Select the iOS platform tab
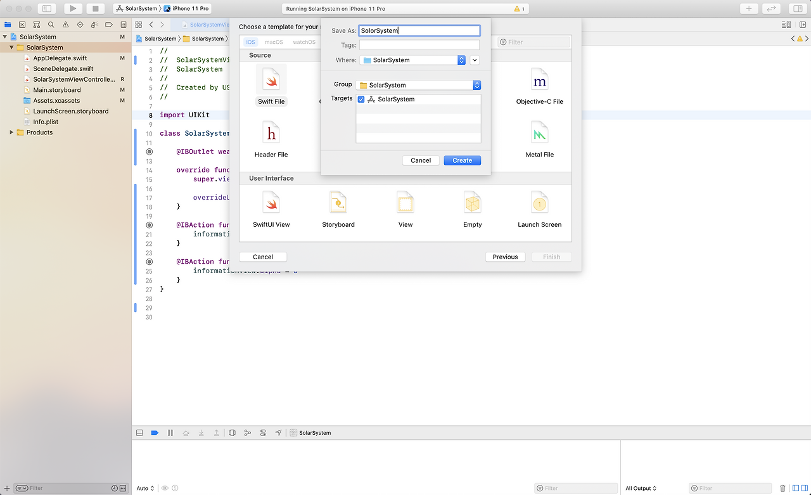Screen dimensions: 811x495 [251, 42]
